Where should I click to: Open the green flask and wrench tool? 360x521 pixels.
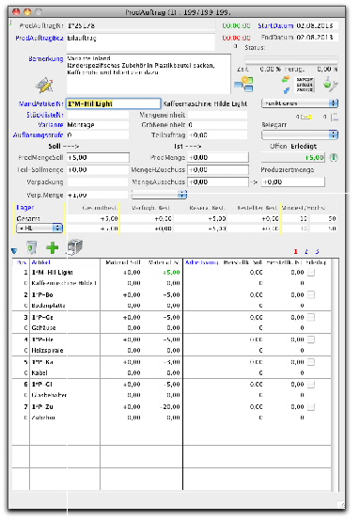click(x=330, y=85)
